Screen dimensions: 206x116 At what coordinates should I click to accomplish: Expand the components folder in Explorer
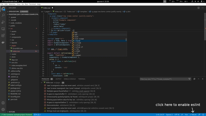(x=16, y=37)
